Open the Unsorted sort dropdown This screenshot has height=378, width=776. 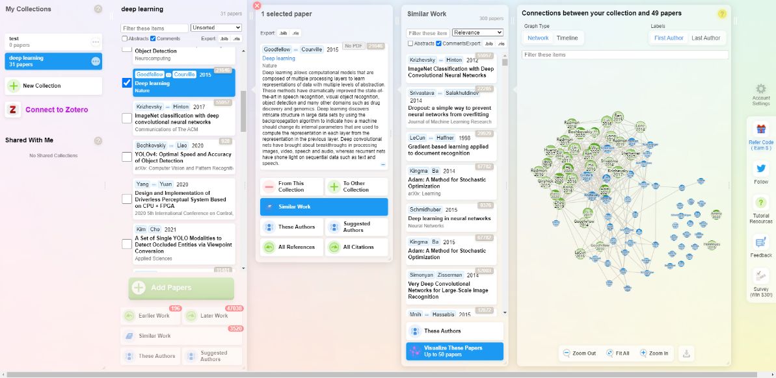(x=216, y=28)
